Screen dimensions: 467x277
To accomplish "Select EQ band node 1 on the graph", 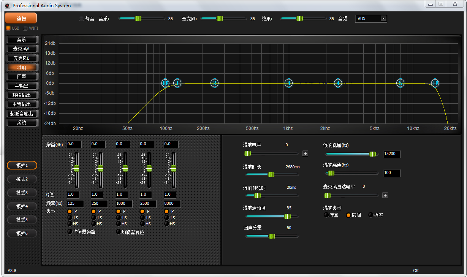I will (177, 83).
